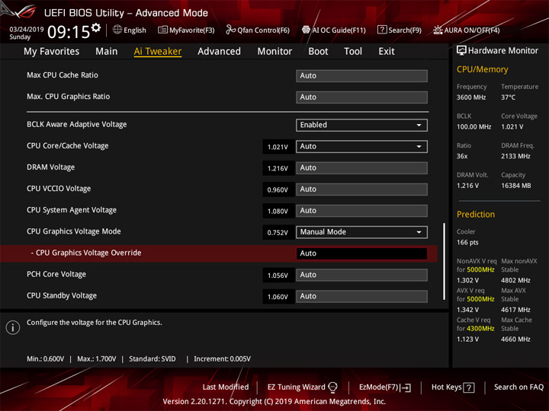The image size is (549, 411).
Task: Click the info icon beside help text
Action: coord(13,327)
